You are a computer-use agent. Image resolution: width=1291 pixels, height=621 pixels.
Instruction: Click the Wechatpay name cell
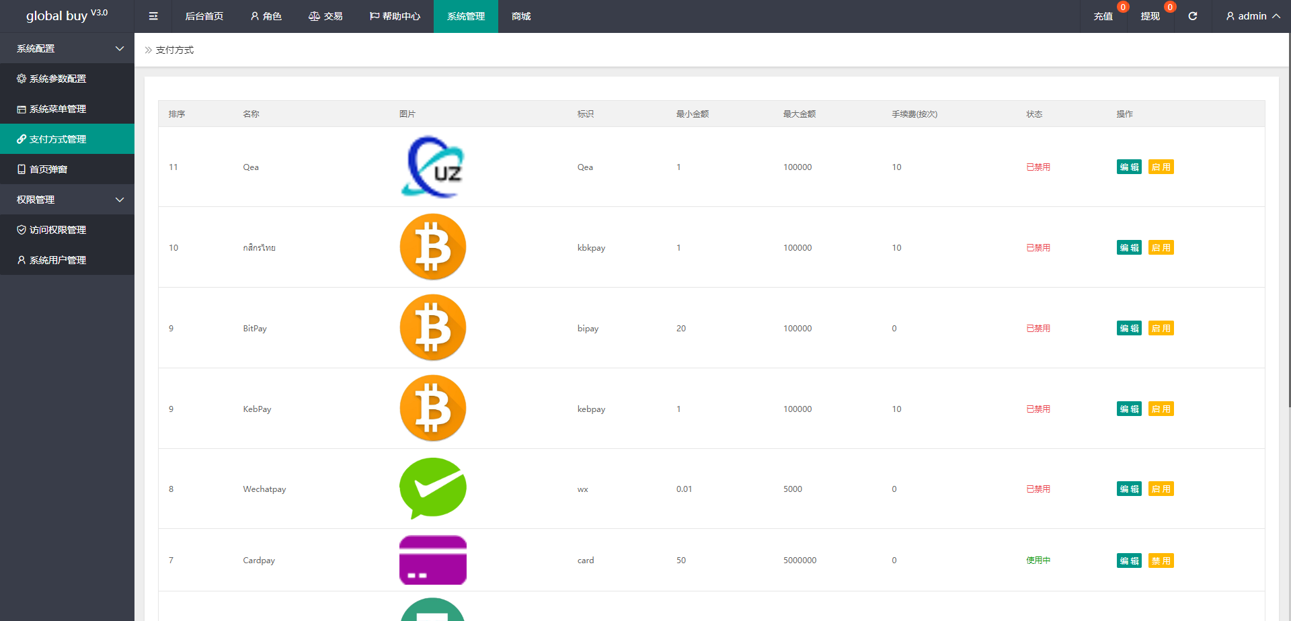(264, 489)
